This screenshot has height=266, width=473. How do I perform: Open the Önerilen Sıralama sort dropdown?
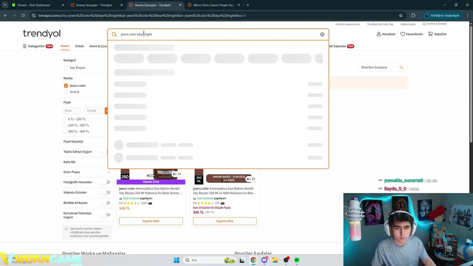pyautogui.click(x=382, y=67)
